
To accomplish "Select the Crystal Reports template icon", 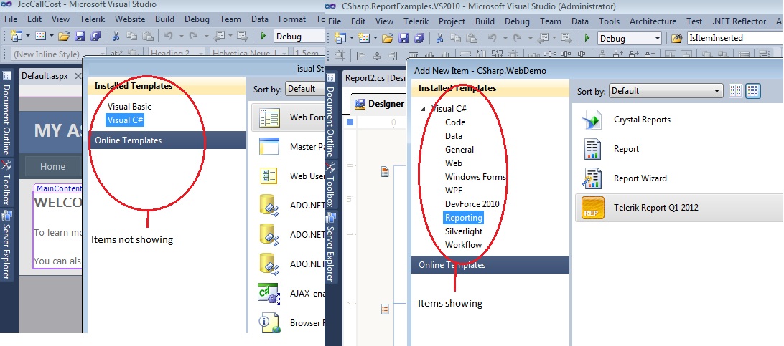I will pos(592,120).
